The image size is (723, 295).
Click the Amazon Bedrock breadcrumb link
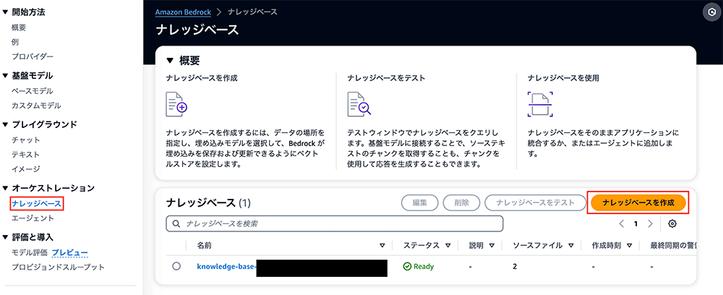pos(181,12)
